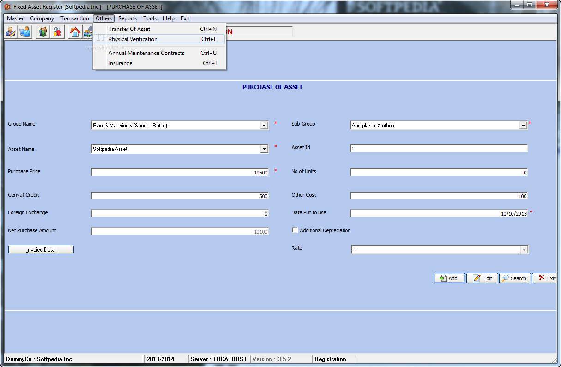This screenshot has height=367, width=561.
Task: Click the 'PURCHASE OF ASSET' heading
Action: click(x=272, y=87)
